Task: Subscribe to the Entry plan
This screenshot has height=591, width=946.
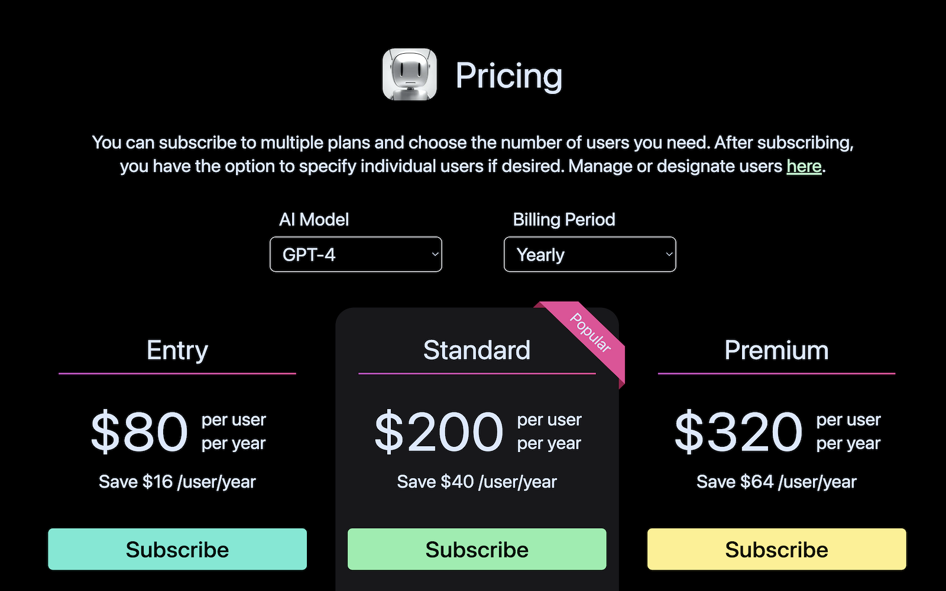Action: [x=177, y=549]
